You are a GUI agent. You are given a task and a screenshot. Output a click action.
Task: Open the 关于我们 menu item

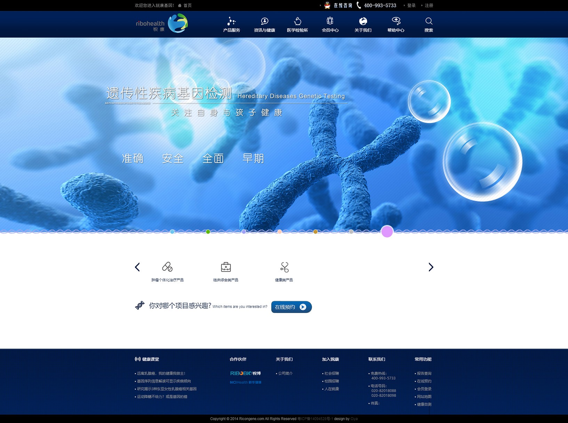coord(363,25)
